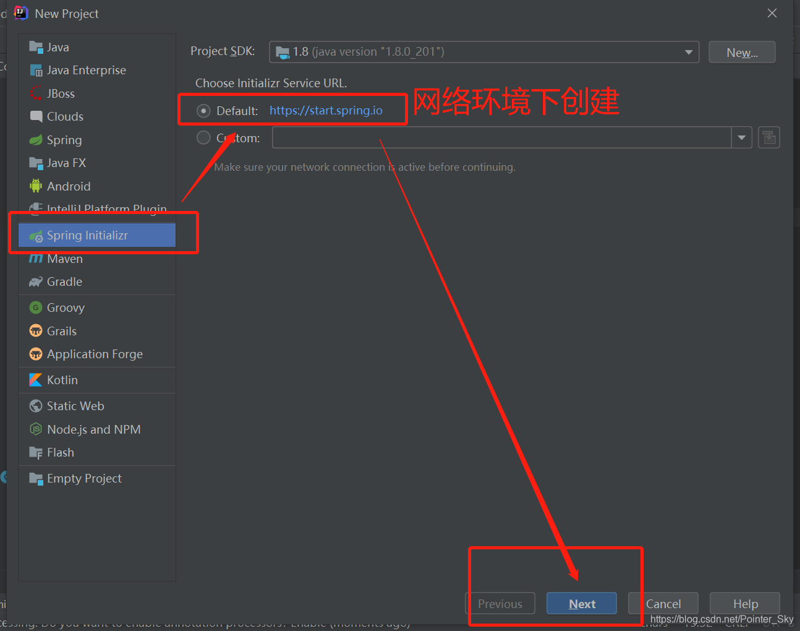Select the Android text label
This screenshot has height=631, width=800.
[69, 186]
